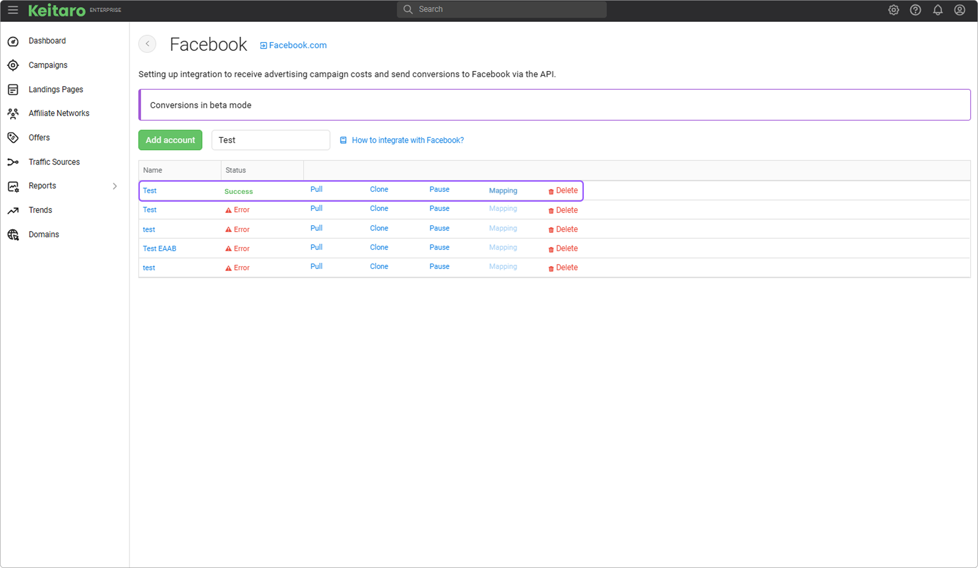Click trash icon in Success row
The width and height of the screenshot is (978, 568).
tap(551, 191)
